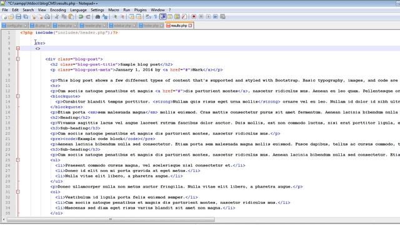Open the Window menu

(157, 10)
